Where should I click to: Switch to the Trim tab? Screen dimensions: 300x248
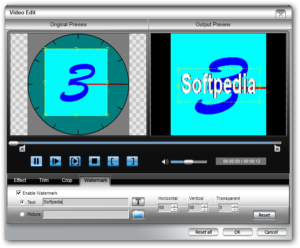(x=44, y=180)
